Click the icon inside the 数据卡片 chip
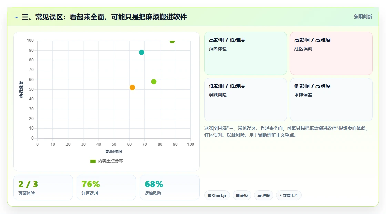Image resolution: width=386 pixels, height=214 pixels. (281, 195)
